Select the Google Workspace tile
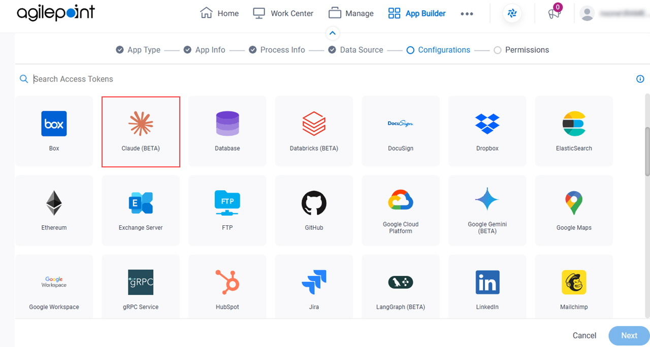This screenshot has width=650, height=347. (x=54, y=287)
